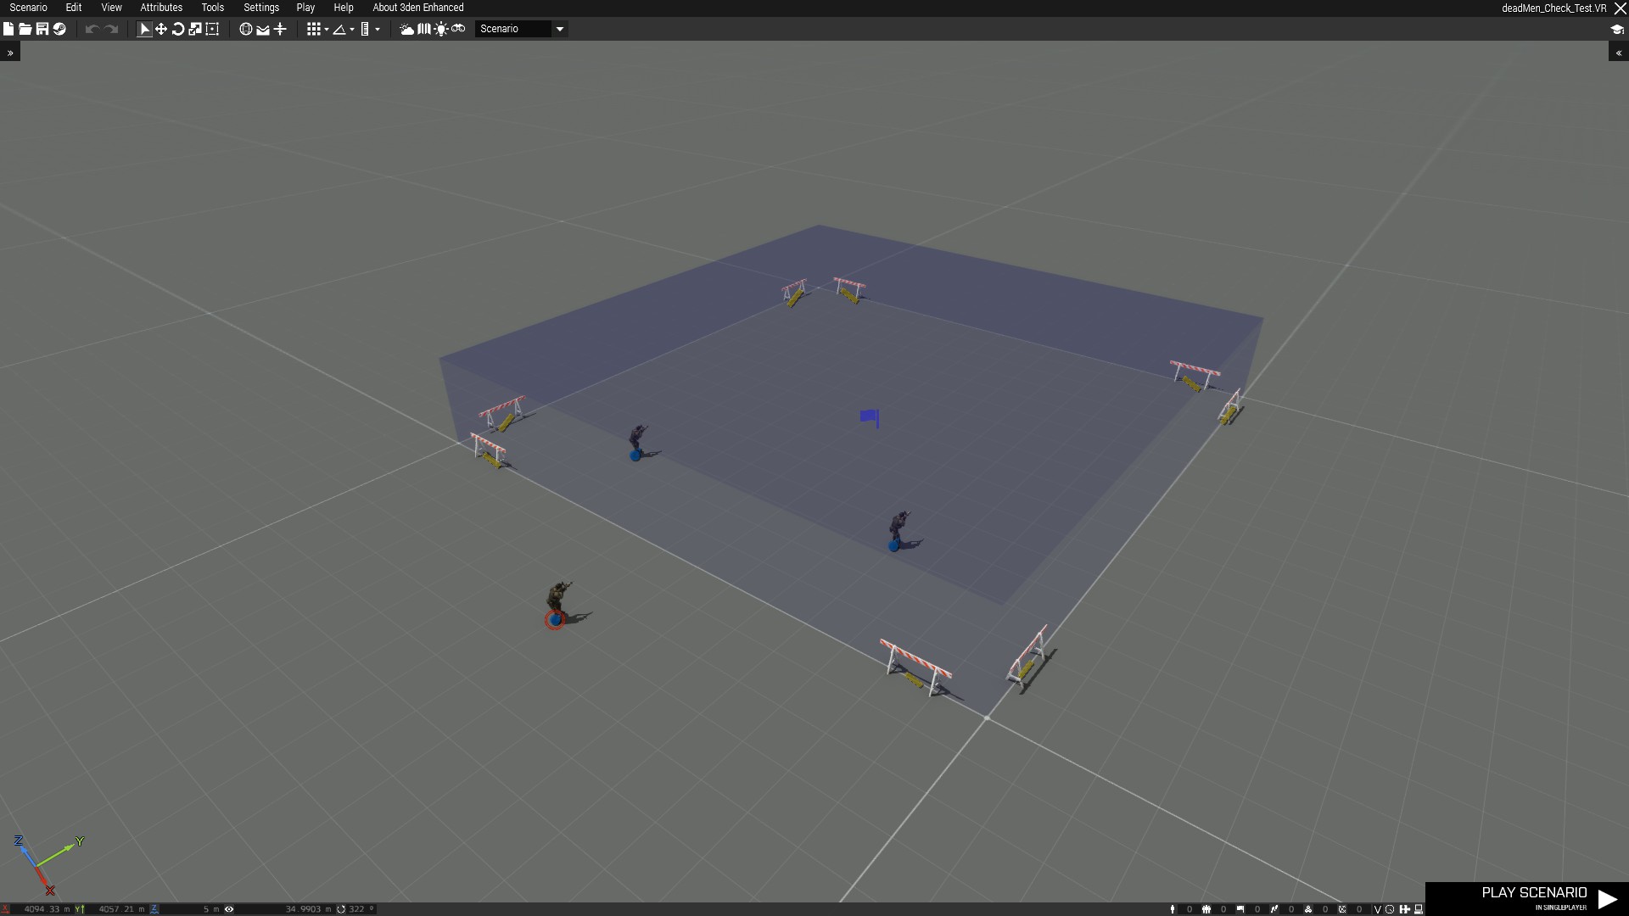Open the About 3den Enhanced menu
This screenshot has width=1629, height=916.
[x=417, y=8]
